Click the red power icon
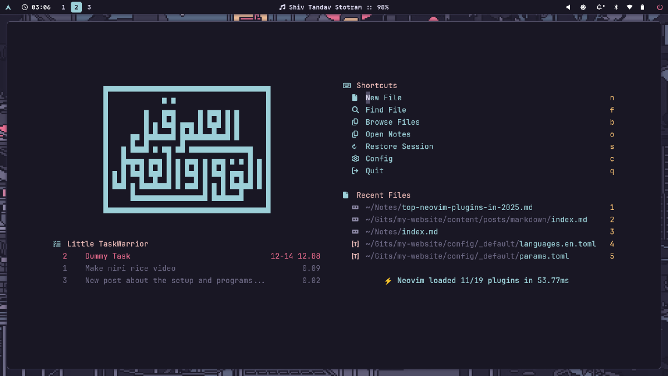668x376 pixels. tap(660, 7)
